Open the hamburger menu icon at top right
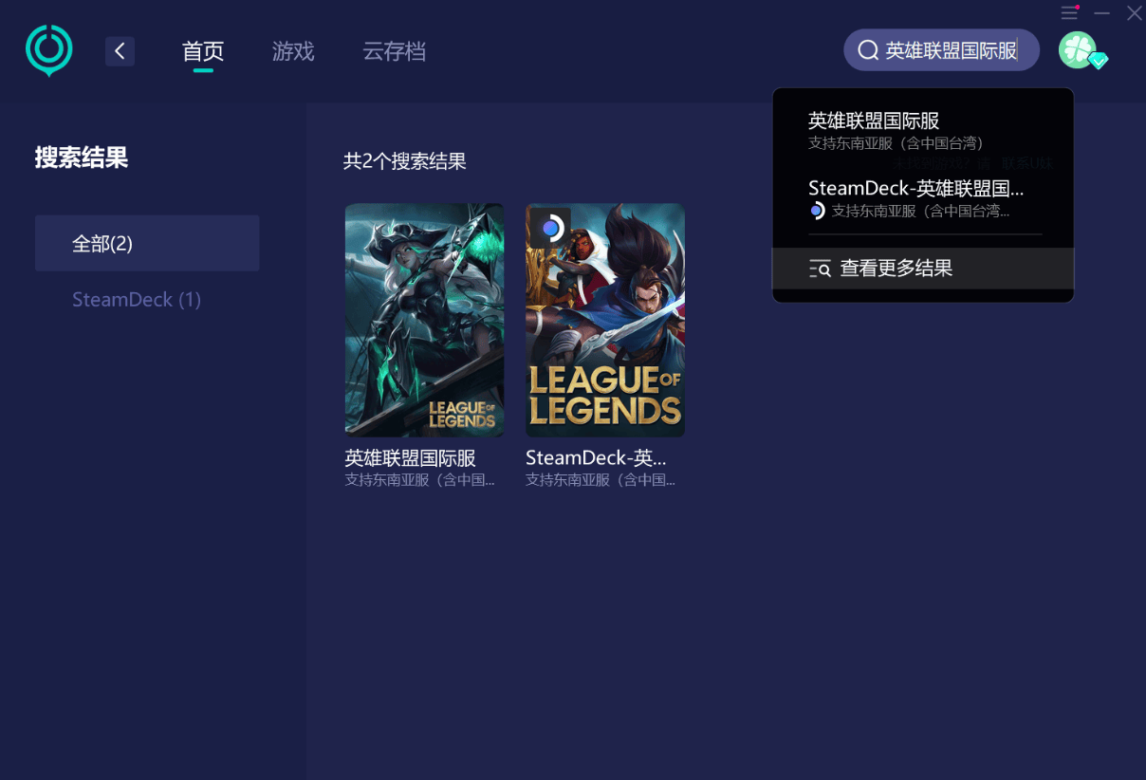Screen dimensions: 1146x780 pyautogui.click(x=1069, y=13)
